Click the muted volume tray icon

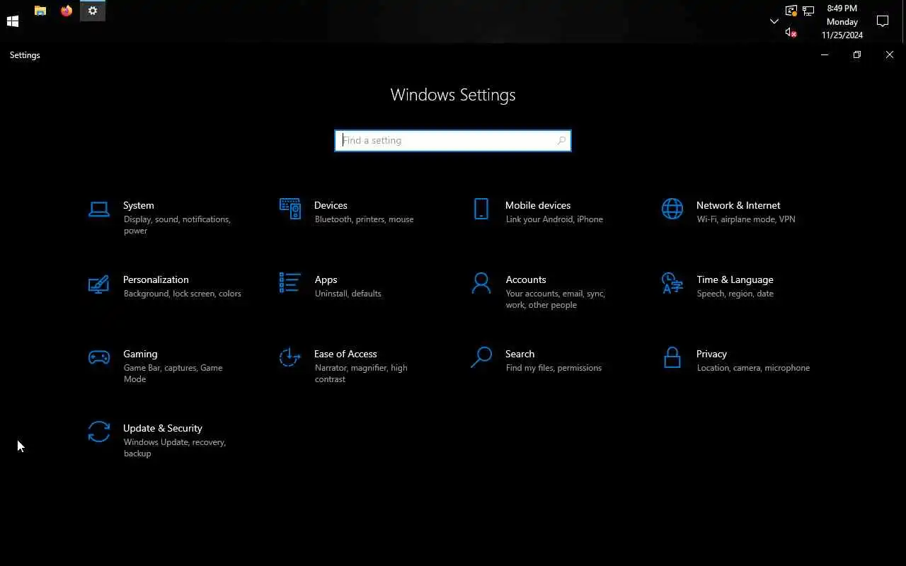(791, 33)
